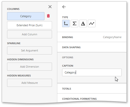Select the Dimension column type icon
Screen dimensions: 130x107
66,23
